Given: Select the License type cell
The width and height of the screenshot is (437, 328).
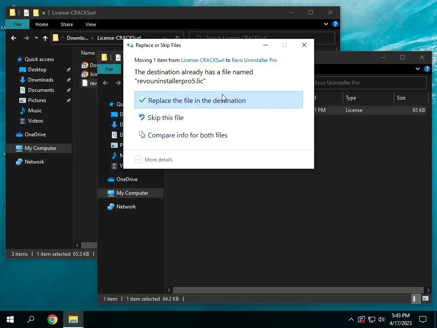Looking at the screenshot, I should point(354,110).
